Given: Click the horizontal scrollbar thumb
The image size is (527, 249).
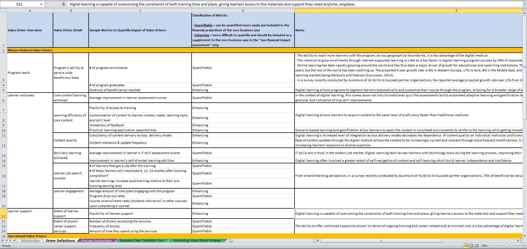Looking at the screenshot, I should (381, 241).
